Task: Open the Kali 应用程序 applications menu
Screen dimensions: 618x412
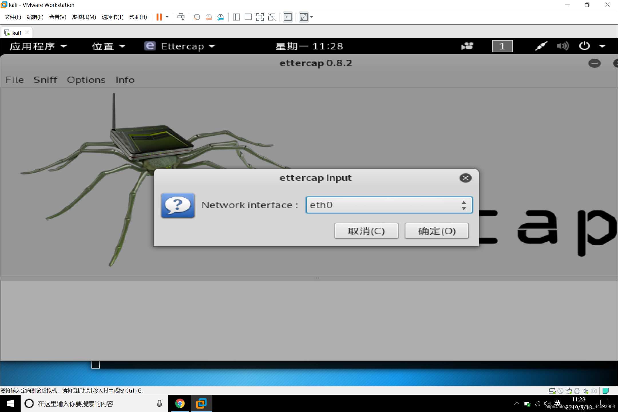Action: (x=38, y=46)
